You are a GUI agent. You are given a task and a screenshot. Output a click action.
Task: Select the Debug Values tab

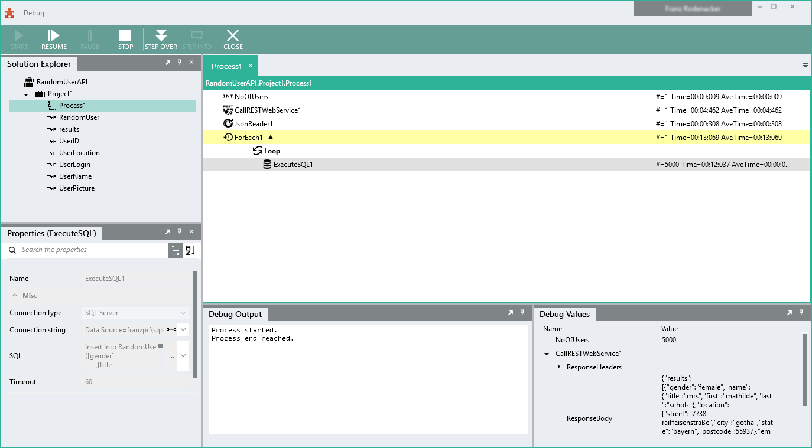[564, 314]
